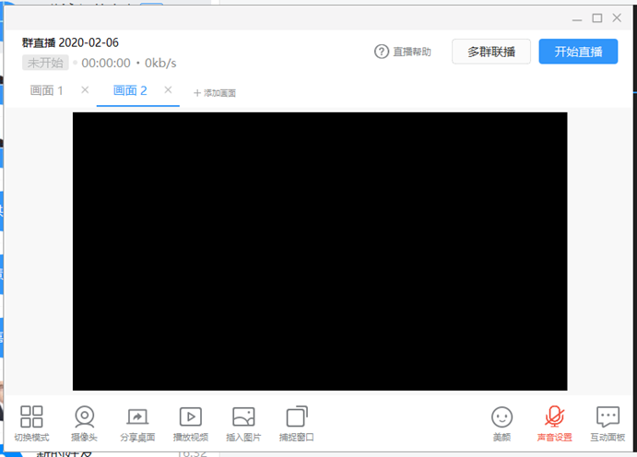Click the 未开始 status label
637x457 pixels.
(45, 63)
